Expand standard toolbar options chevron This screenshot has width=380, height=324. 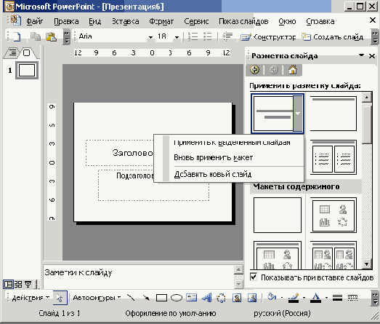(x=66, y=37)
